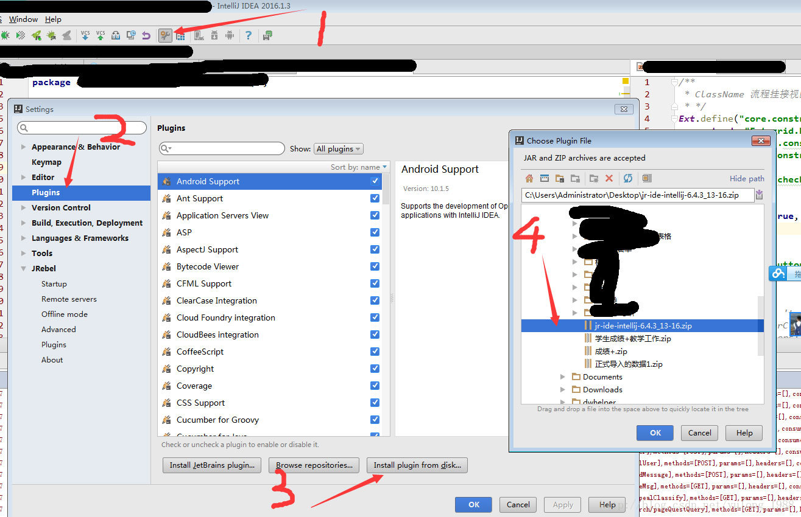This screenshot has height=517, width=801.
Task: Uncheck the Android Support plugin checkbox
Action: pyautogui.click(x=375, y=181)
